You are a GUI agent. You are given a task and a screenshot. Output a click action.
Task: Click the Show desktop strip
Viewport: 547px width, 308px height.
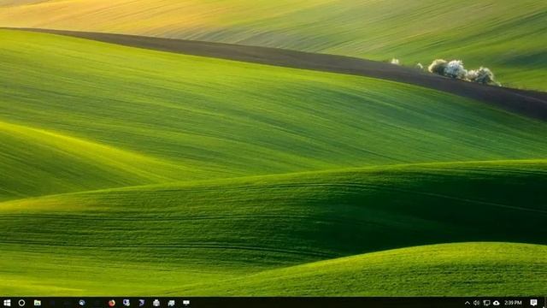[545, 303]
